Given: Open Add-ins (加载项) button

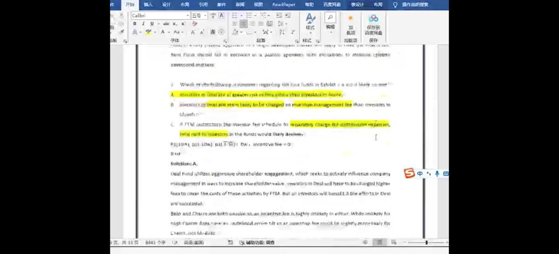Looking at the screenshot, I should (x=351, y=24).
